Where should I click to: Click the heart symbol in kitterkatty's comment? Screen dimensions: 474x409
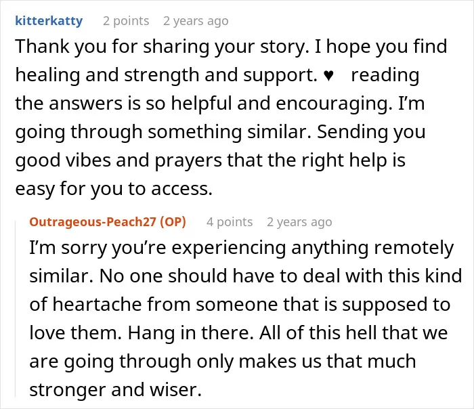pos(328,75)
